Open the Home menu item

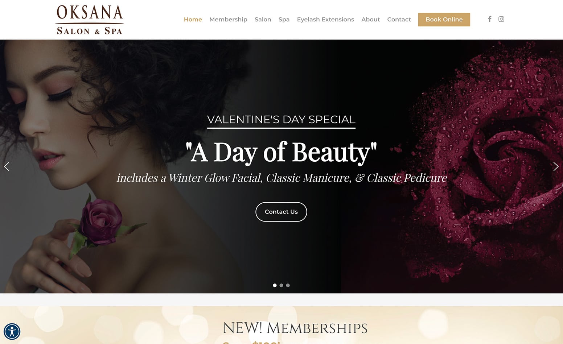(x=193, y=20)
